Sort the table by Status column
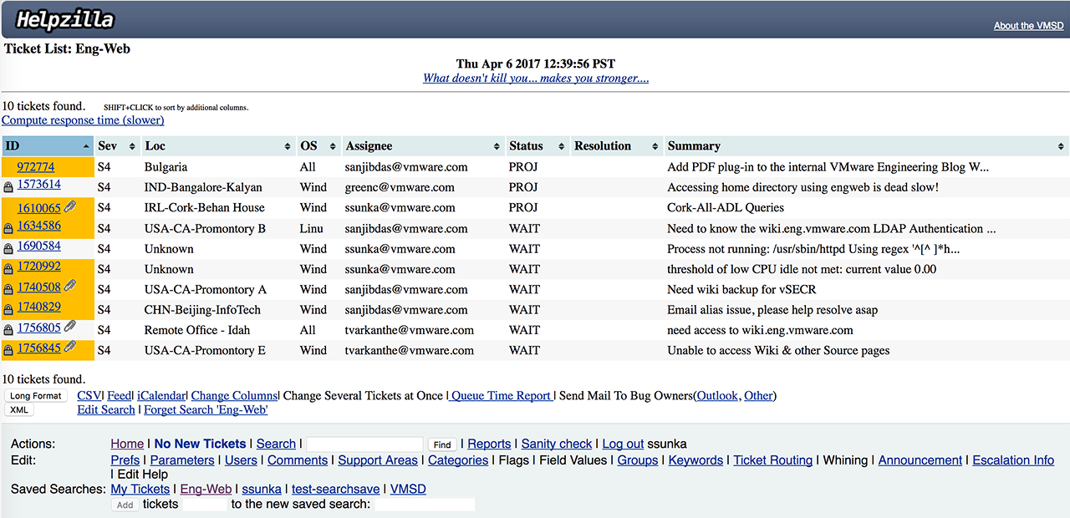The height and width of the screenshot is (518, 1070). coord(562,146)
